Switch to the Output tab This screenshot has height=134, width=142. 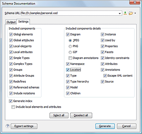(x=11, y=22)
